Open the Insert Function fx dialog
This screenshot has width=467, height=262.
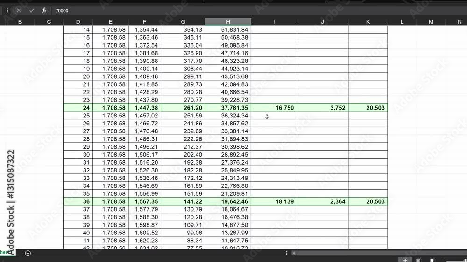tap(44, 11)
